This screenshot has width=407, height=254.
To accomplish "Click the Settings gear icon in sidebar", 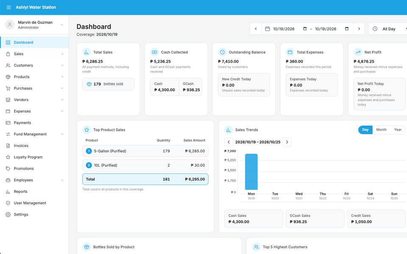I will [8, 214].
